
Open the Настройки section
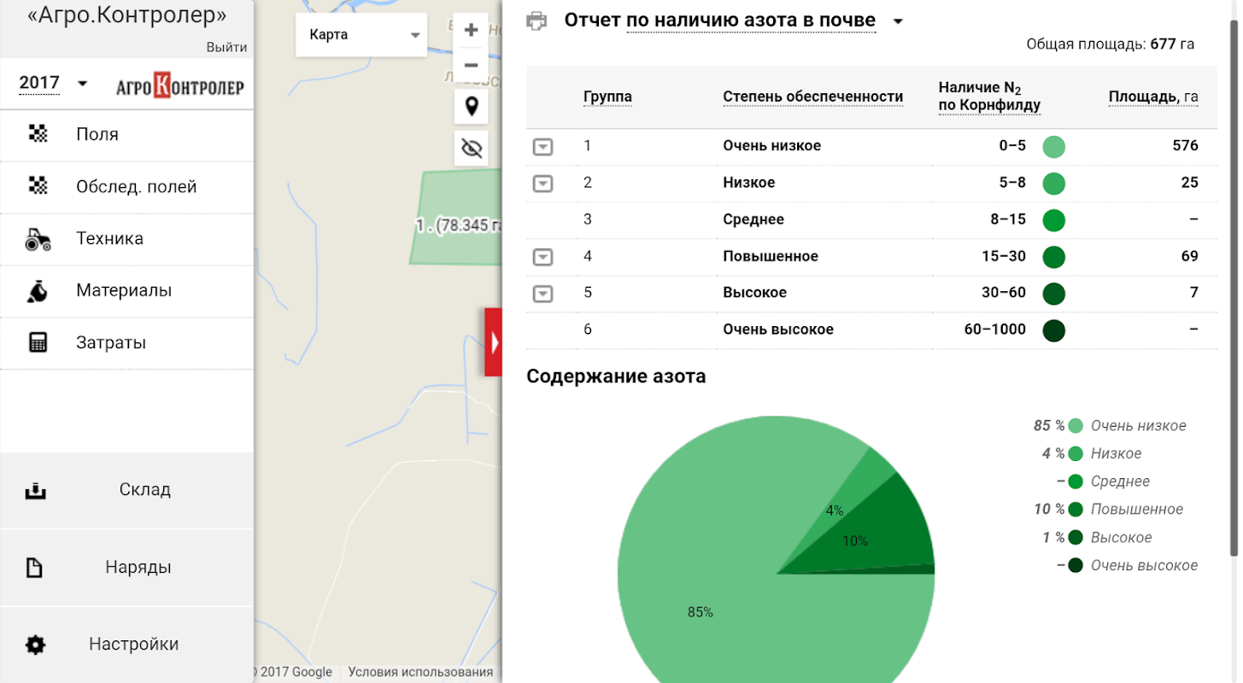(126, 645)
